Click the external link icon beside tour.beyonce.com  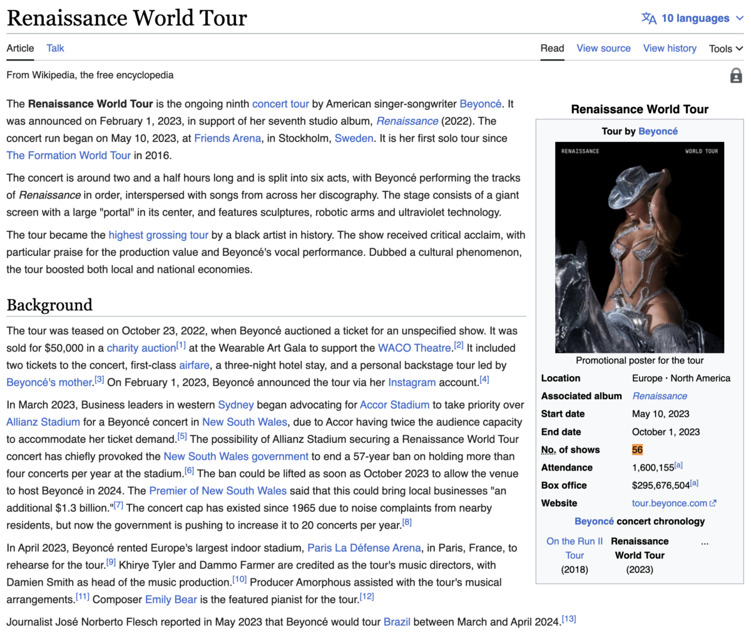713,503
